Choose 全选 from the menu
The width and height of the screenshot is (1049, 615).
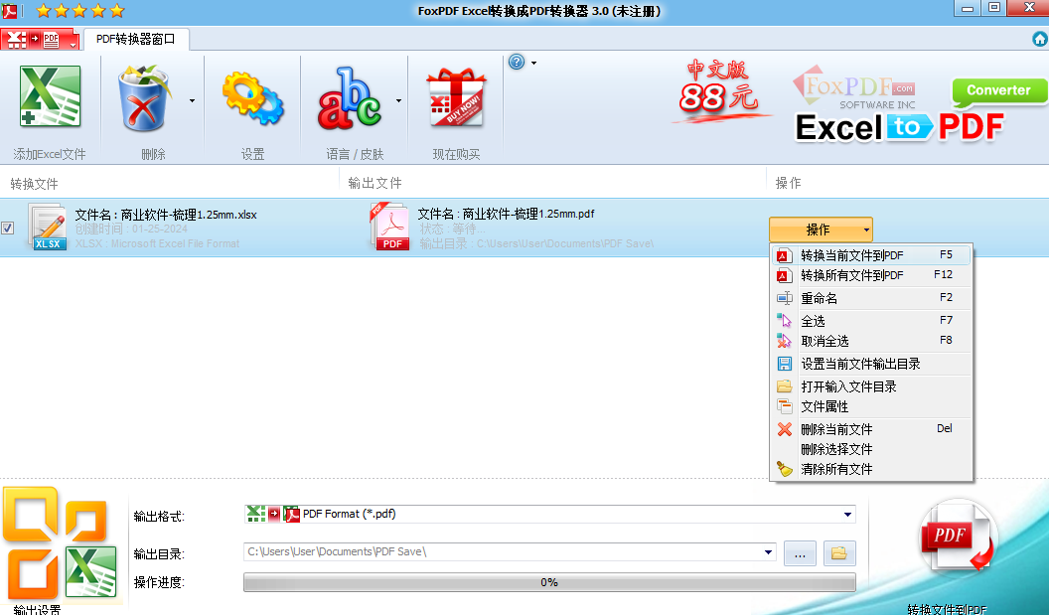point(872,321)
